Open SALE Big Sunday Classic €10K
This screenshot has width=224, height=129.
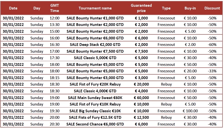pos(95,111)
